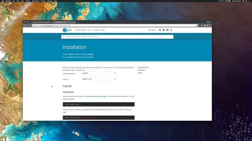The image size is (252, 141).
Task: Click the macOS section heading
Action: 67,86
